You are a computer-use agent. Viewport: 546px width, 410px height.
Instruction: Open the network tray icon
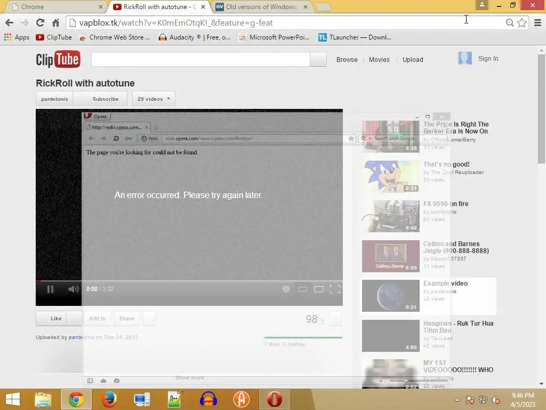[x=483, y=400]
